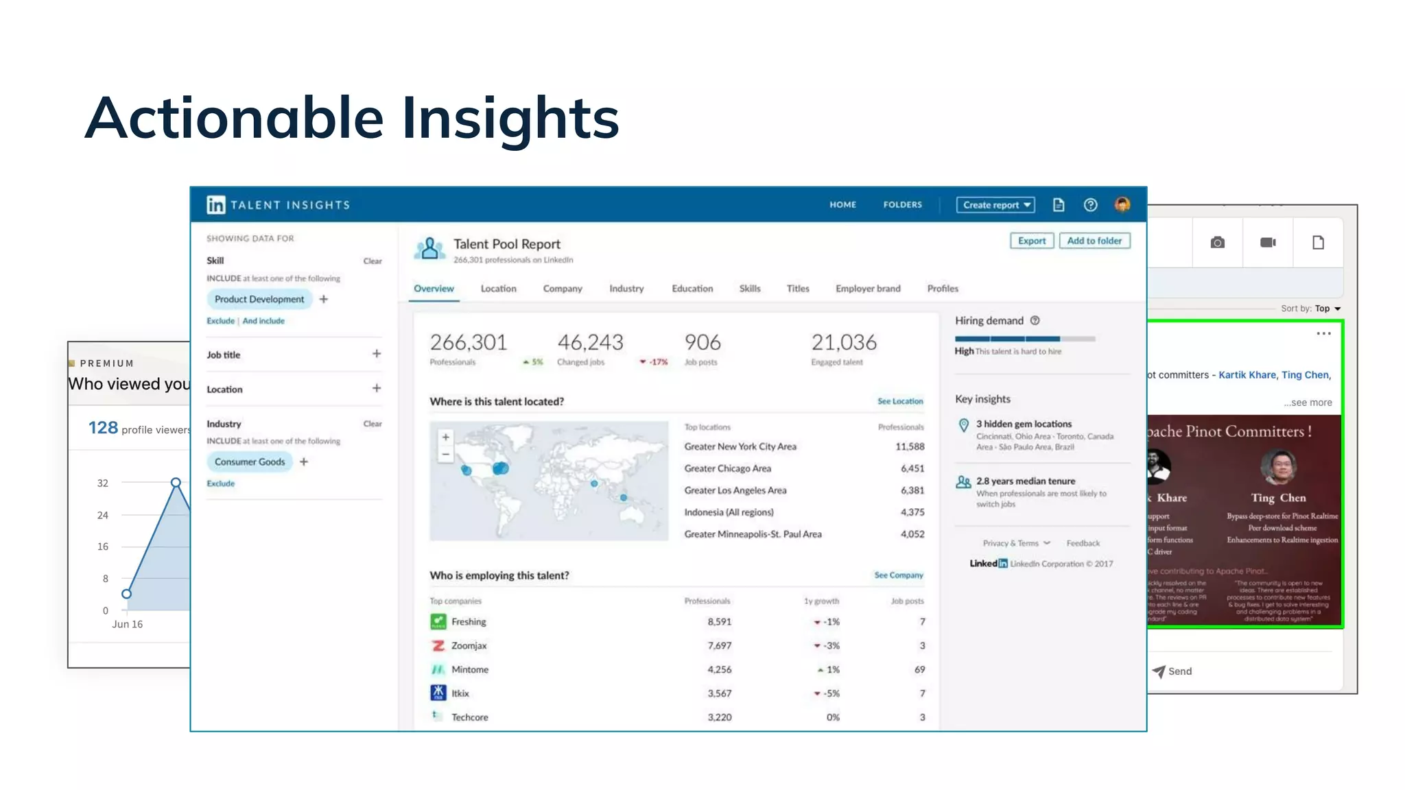
Task: Open the Sort by Top dropdown
Action: pos(1327,309)
